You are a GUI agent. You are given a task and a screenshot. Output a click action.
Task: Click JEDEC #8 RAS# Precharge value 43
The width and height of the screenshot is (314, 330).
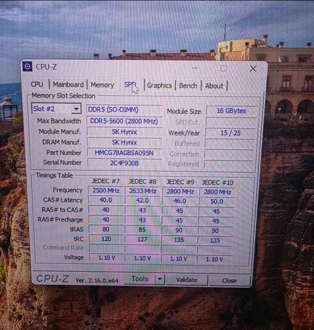pos(142,220)
